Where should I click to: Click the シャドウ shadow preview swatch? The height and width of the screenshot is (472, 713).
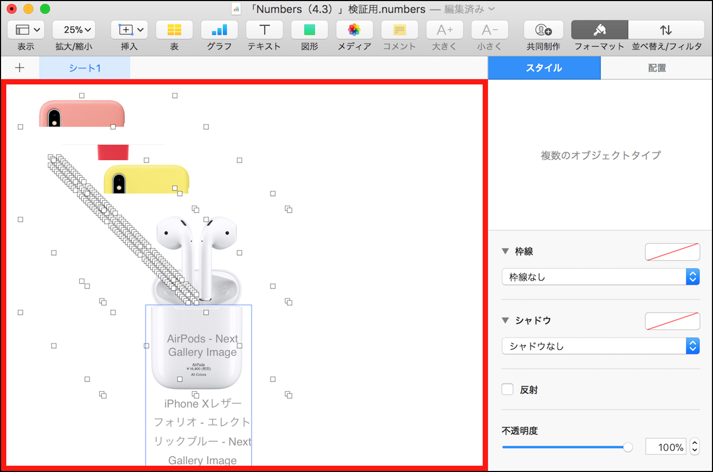point(672,321)
